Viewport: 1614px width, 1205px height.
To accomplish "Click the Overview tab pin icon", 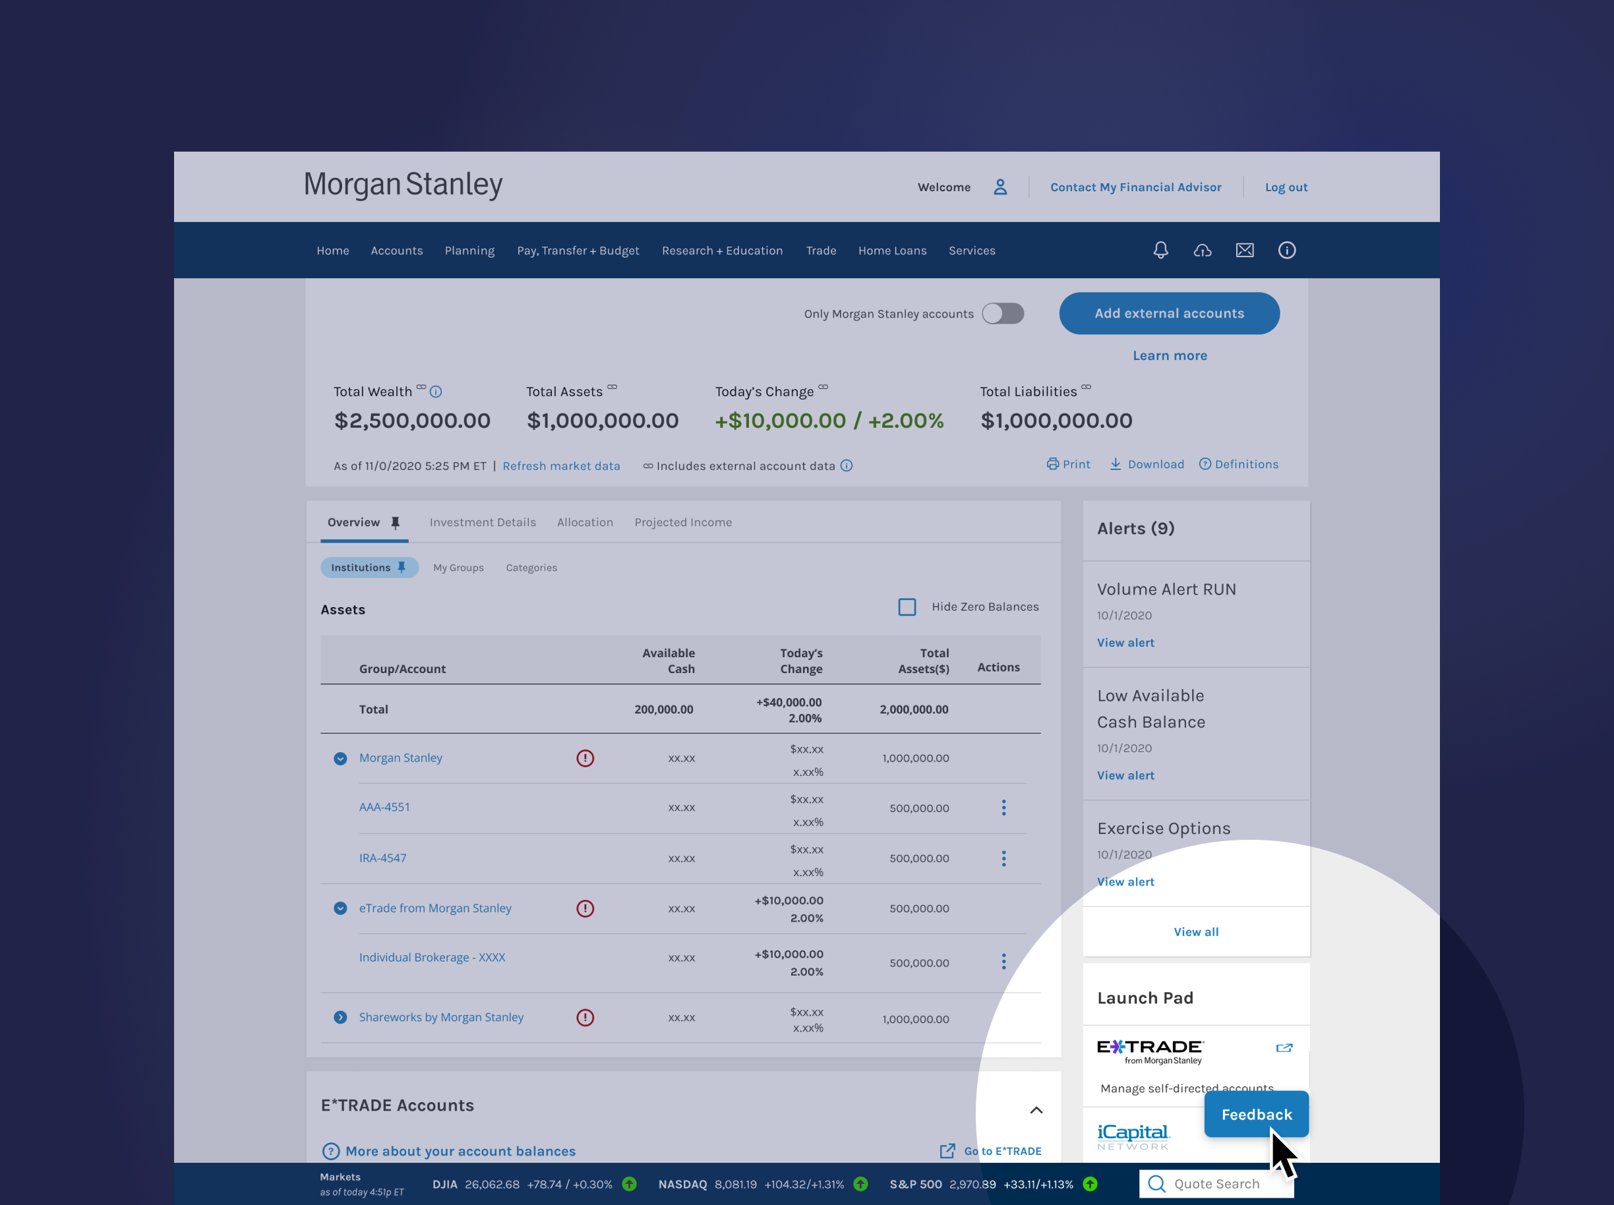I will (x=396, y=522).
